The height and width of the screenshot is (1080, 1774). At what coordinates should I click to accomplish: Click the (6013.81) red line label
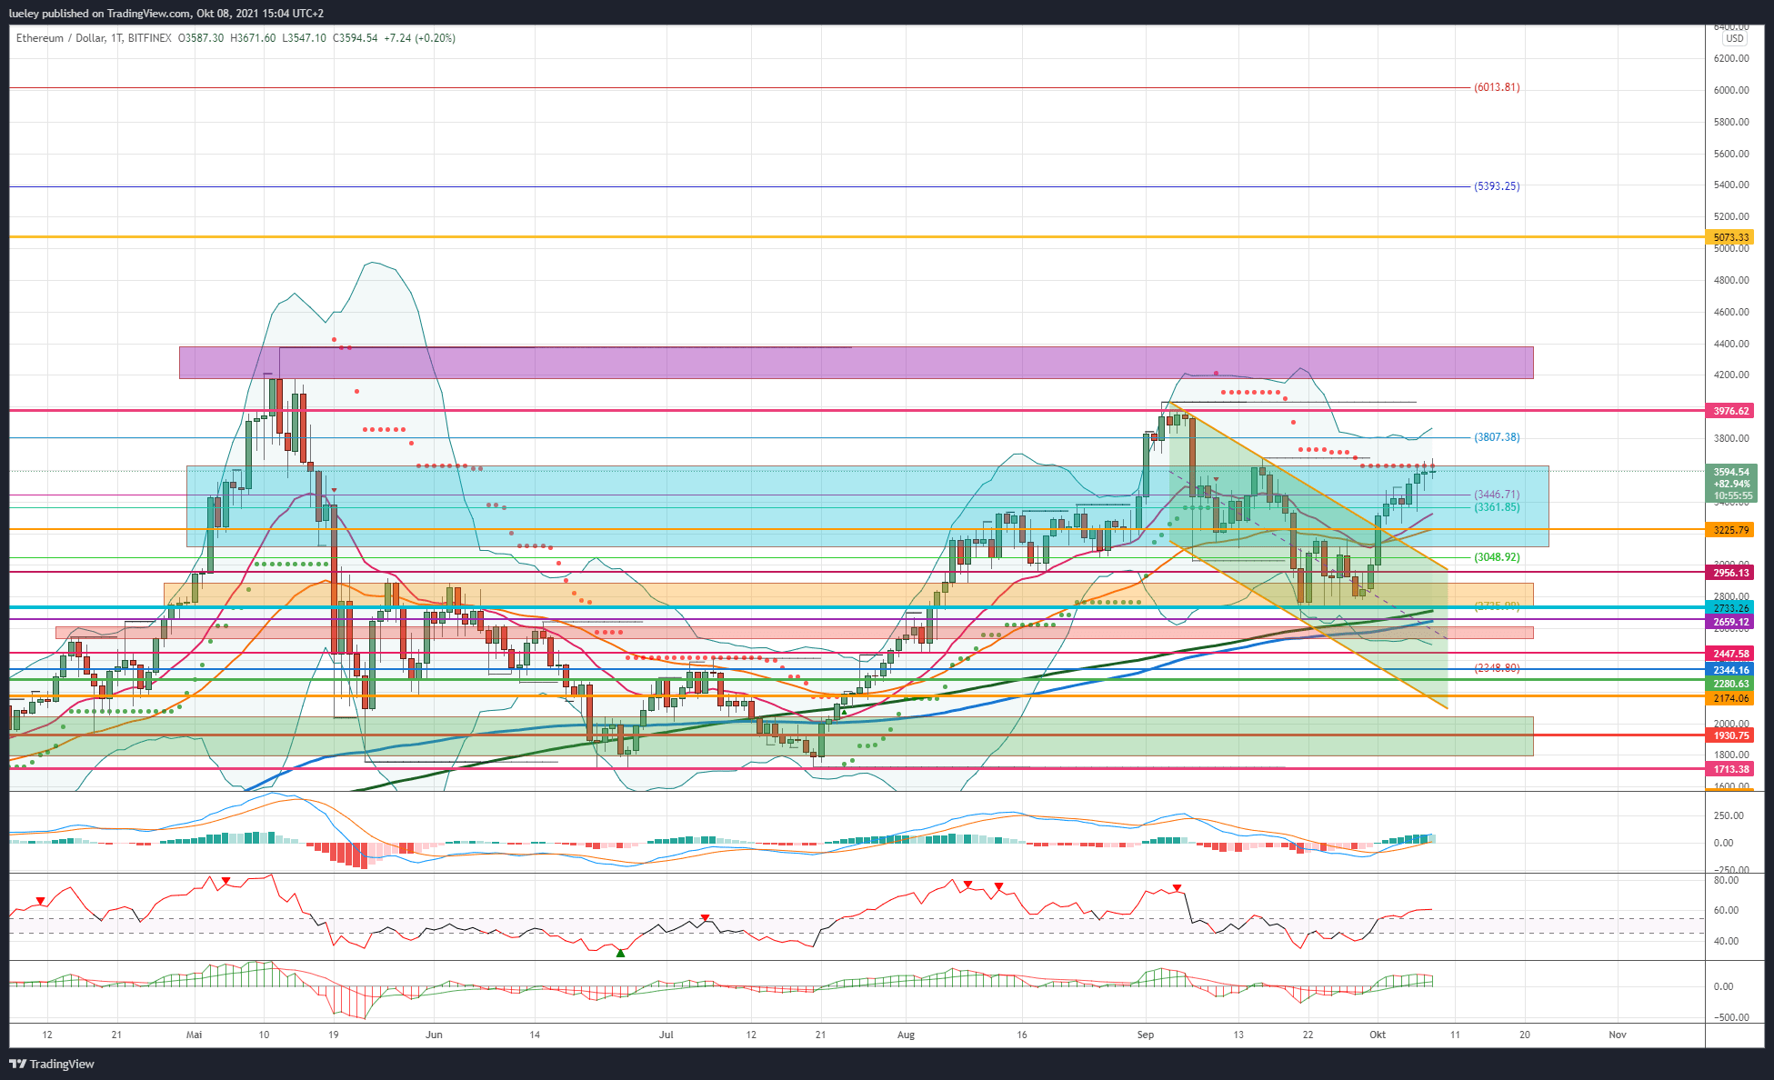[x=1497, y=87]
